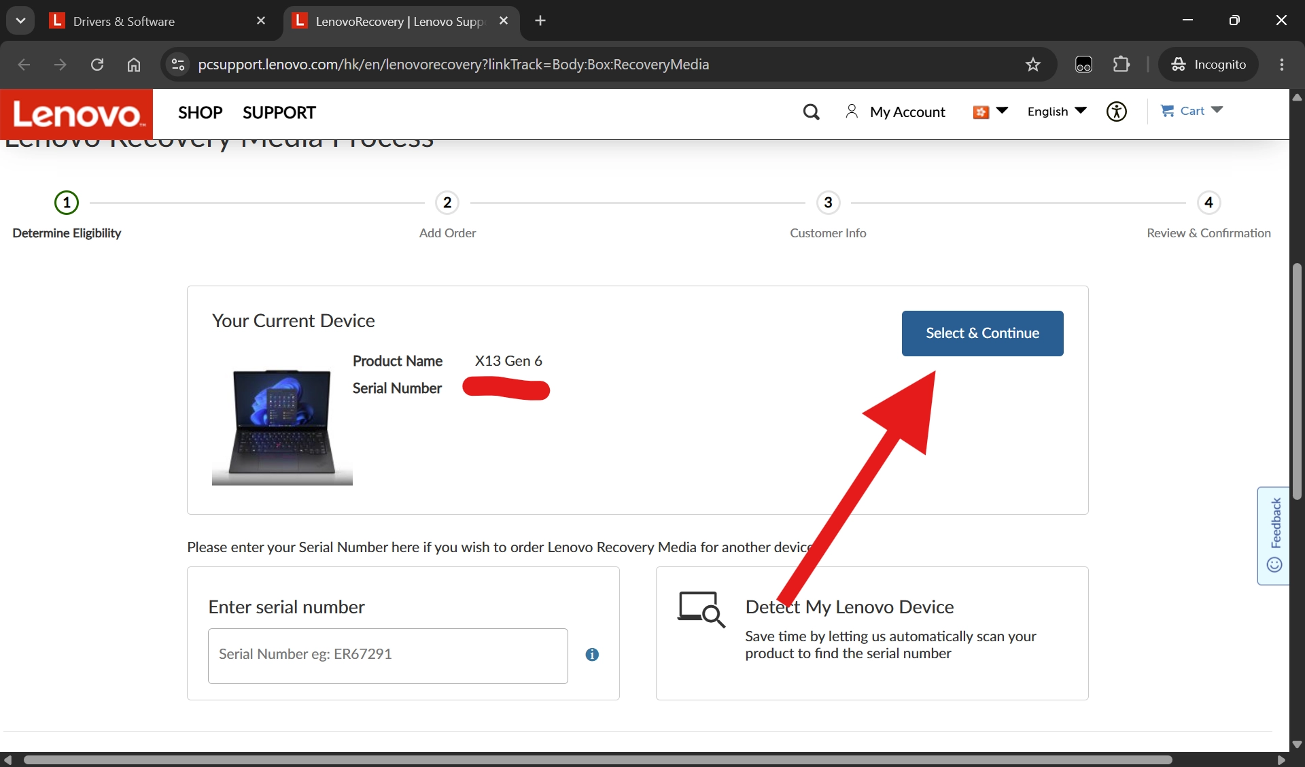Switch to the LenovoRecovery tab

click(401, 21)
